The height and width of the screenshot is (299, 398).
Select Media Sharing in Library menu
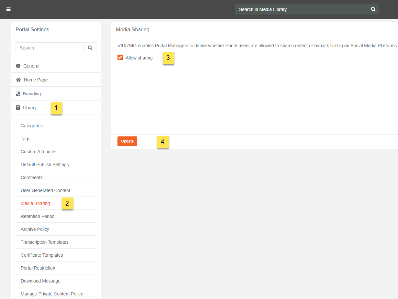click(35, 203)
